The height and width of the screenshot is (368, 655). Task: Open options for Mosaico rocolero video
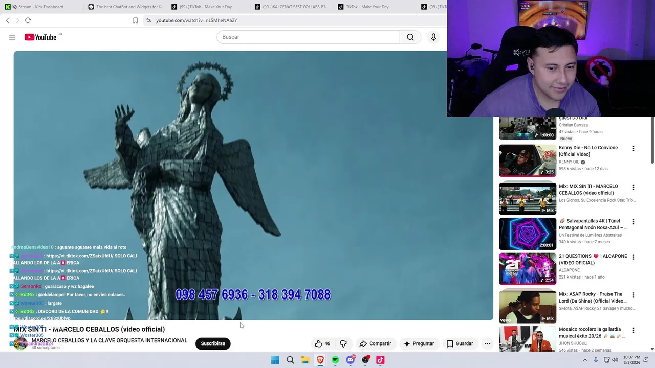633,331
